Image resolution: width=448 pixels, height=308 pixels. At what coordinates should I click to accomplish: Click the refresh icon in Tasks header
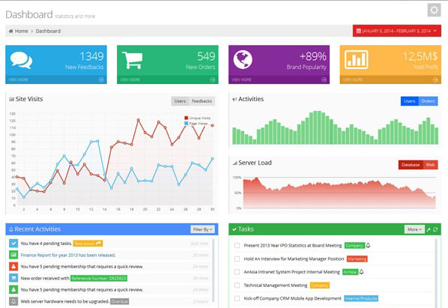tap(435, 229)
